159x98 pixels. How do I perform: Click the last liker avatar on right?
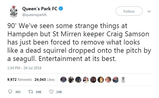click(123, 80)
